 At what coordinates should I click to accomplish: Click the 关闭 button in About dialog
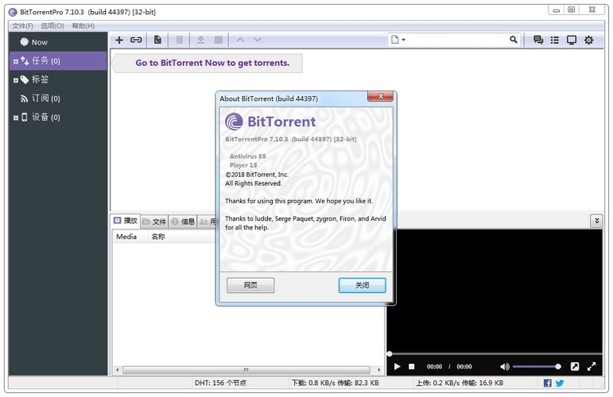[x=362, y=285]
